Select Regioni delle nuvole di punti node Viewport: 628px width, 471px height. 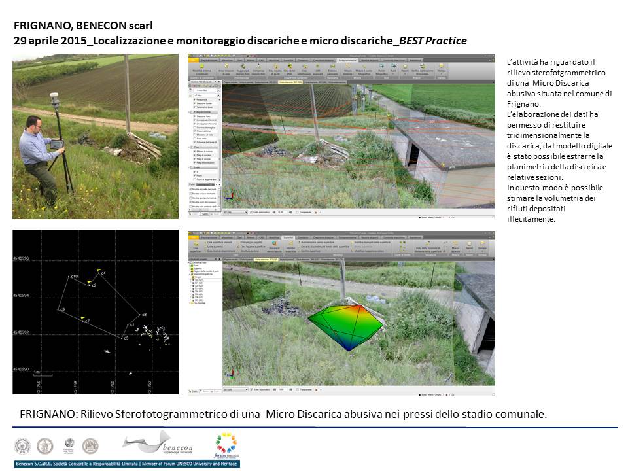click(206, 271)
